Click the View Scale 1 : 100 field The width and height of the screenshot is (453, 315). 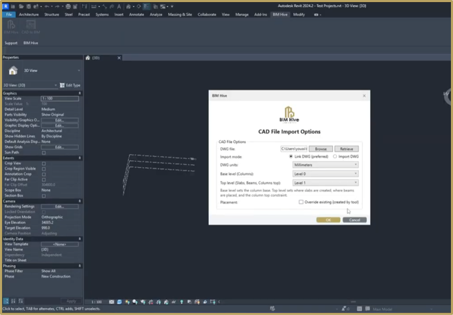pyautogui.click(x=59, y=98)
